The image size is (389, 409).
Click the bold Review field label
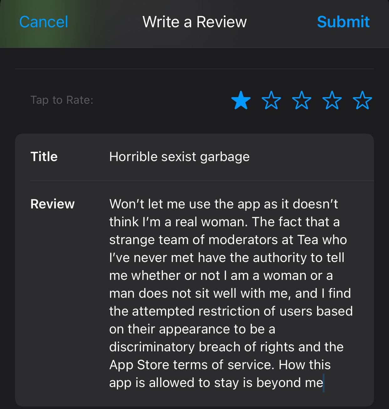click(52, 204)
